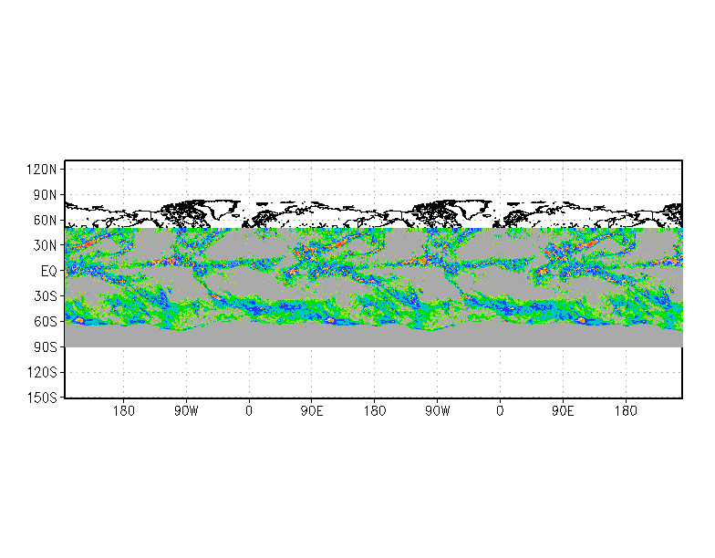Select the EQ equator axis label

[x=49, y=271]
